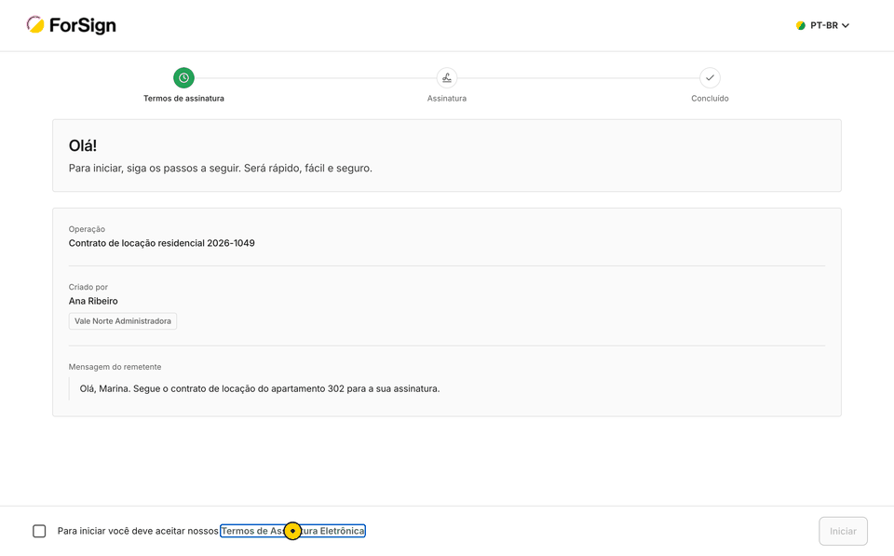Click the Concluído checkmark step icon
The height and width of the screenshot is (556, 894).
click(x=710, y=77)
